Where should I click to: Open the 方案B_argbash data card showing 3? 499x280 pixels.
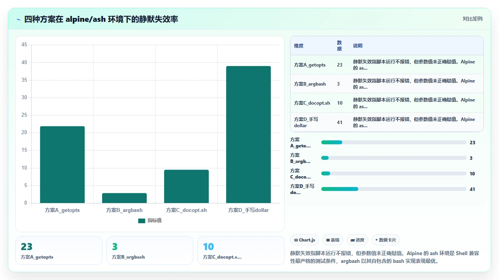[150, 250]
